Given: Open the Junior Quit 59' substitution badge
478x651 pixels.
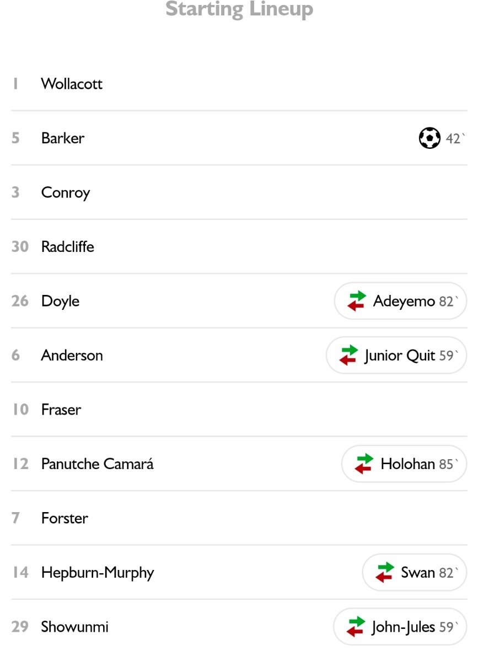Looking at the screenshot, I should pyautogui.click(x=396, y=356).
